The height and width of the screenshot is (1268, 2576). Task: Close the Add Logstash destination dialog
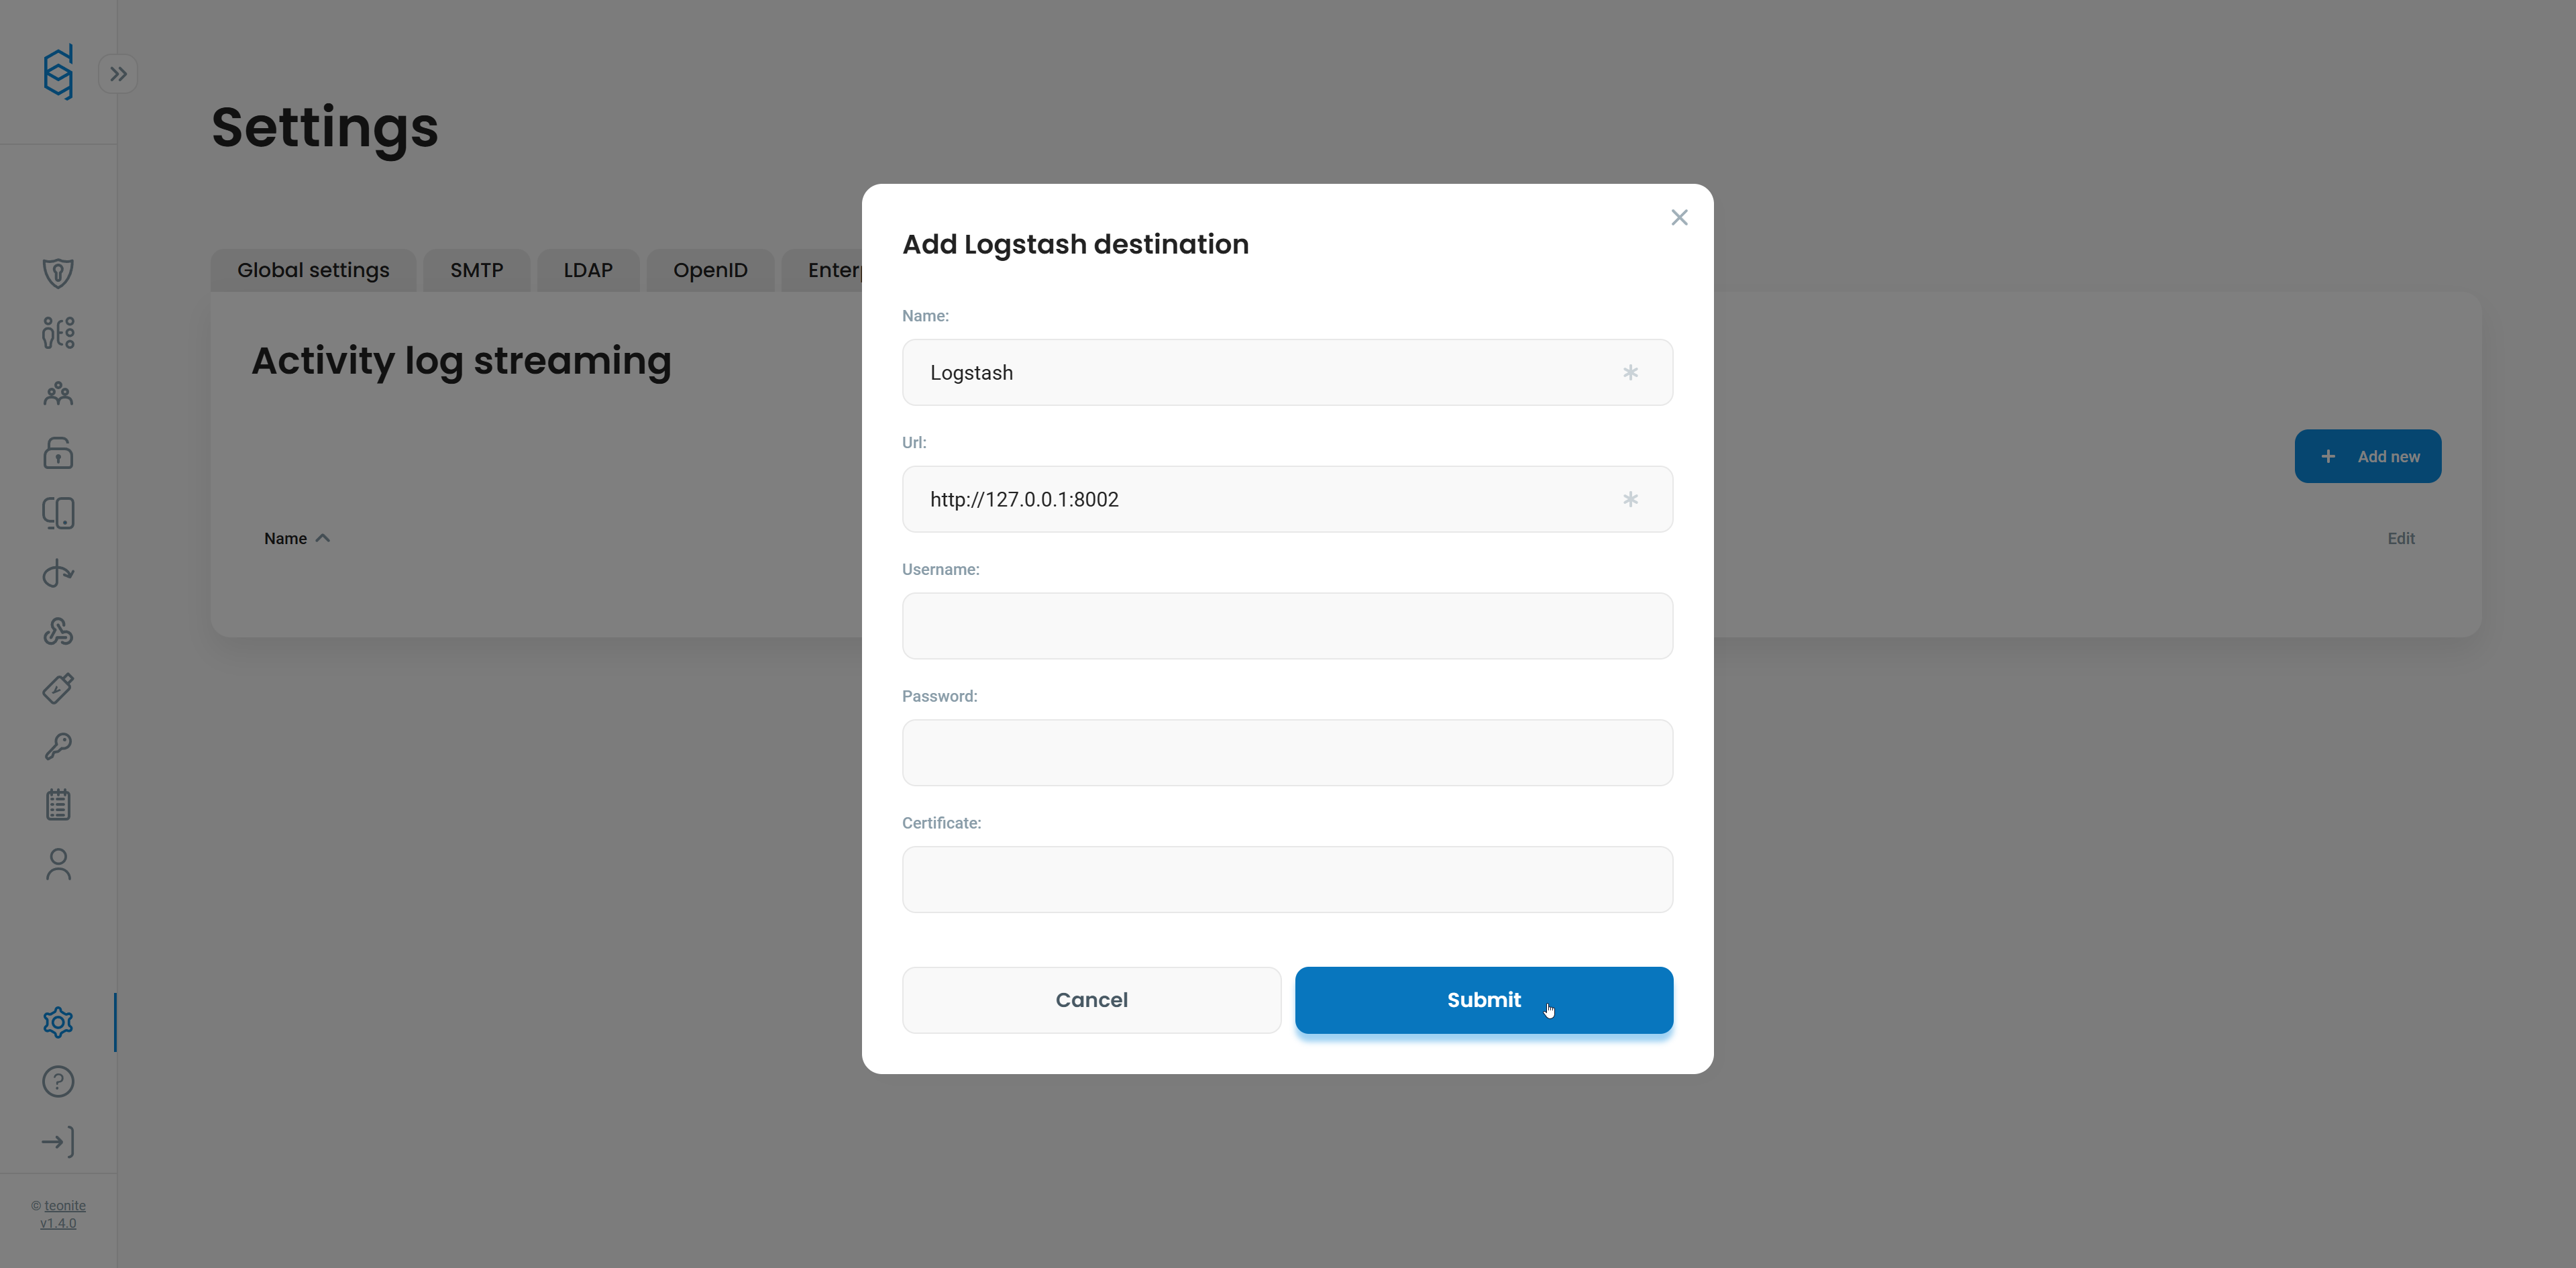tap(1679, 217)
